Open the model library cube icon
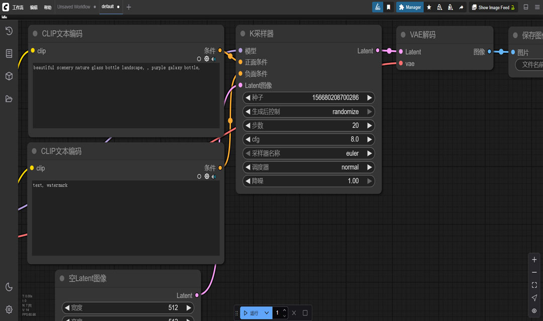 pos(9,76)
